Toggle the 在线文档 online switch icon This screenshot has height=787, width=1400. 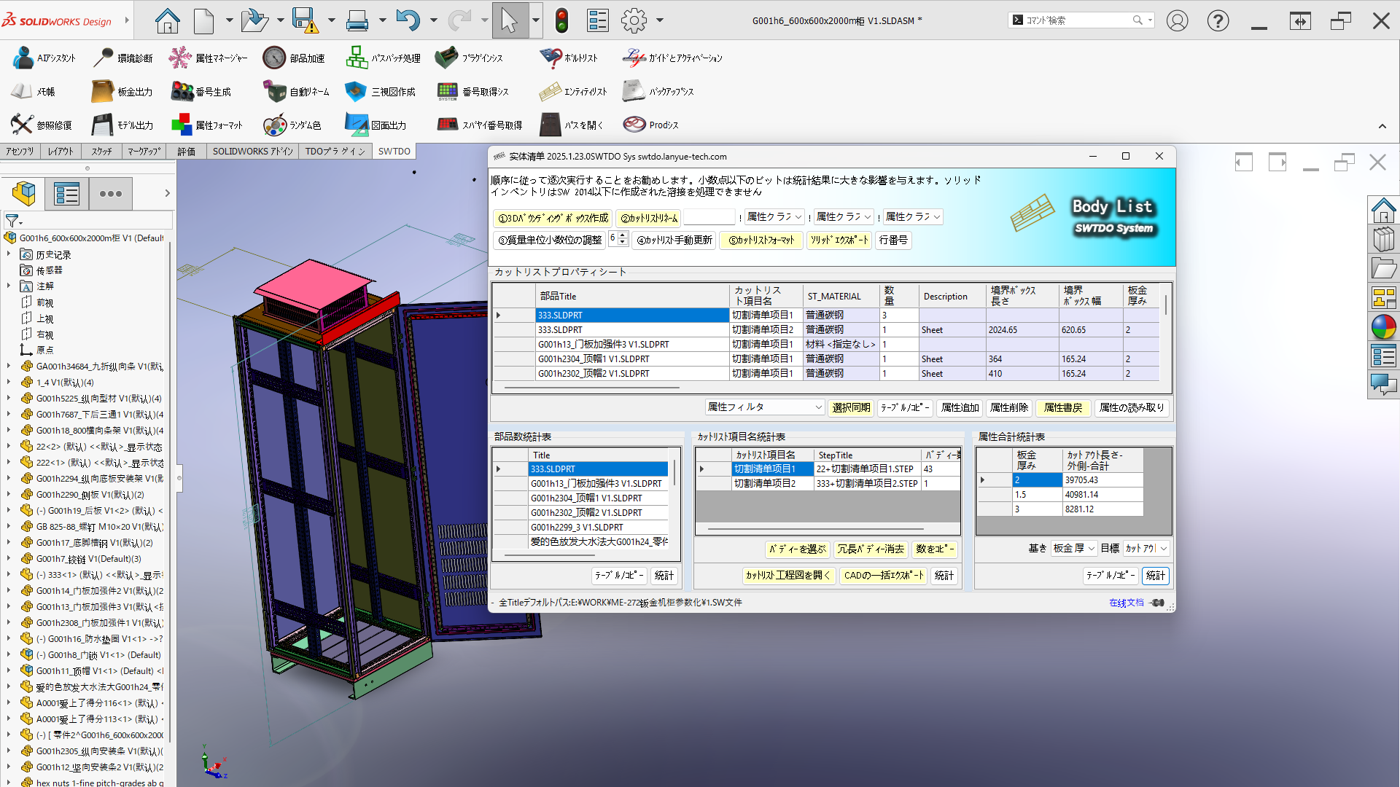(x=1158, y=603)
